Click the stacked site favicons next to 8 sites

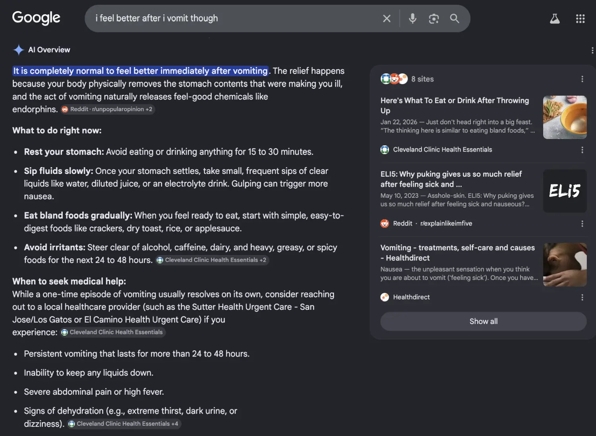point(394,79)
